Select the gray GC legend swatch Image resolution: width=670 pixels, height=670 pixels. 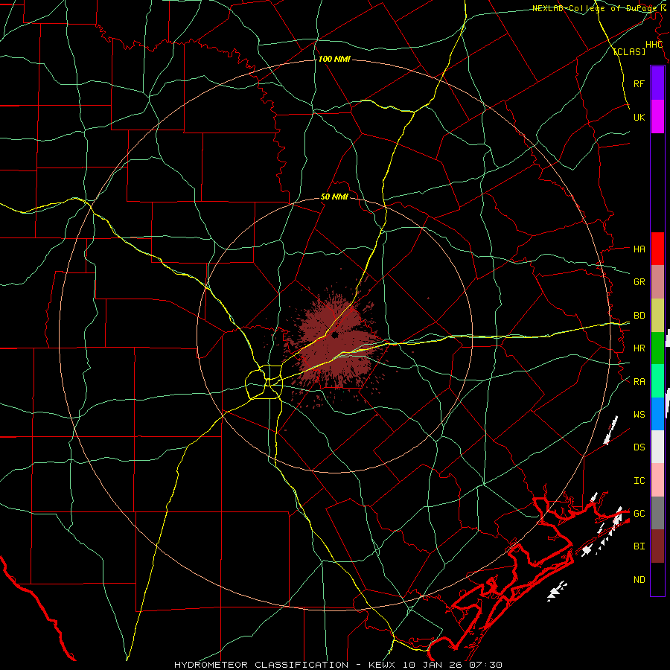tap(657, 513)
